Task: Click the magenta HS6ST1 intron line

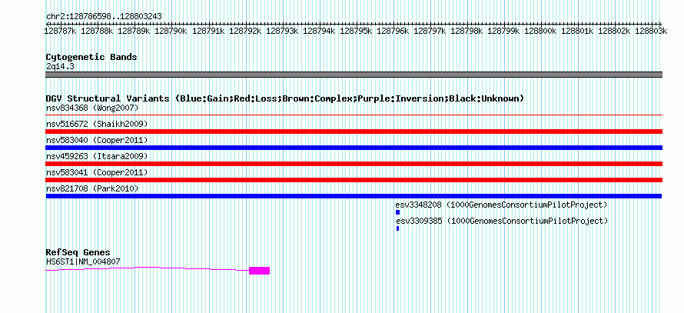Action: coord(148,268)
